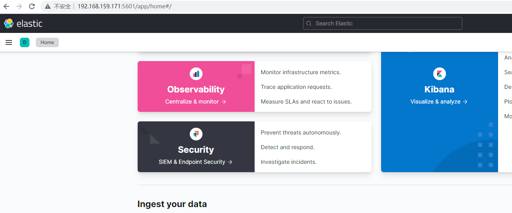Screen dimensions: 512x213
Task: Open Kibana solution heading
Action: tap(439, 89)
